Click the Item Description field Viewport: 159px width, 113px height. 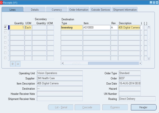point(60,83)
